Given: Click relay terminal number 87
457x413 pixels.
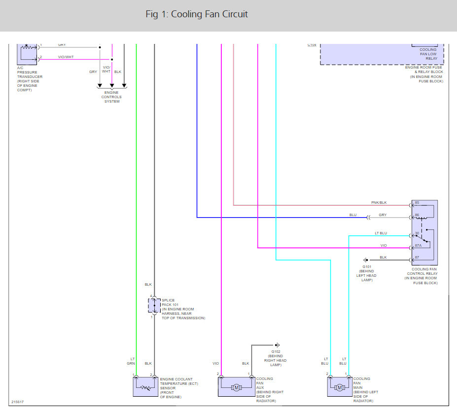Looking at the screenshot, I should pos(417,257).
